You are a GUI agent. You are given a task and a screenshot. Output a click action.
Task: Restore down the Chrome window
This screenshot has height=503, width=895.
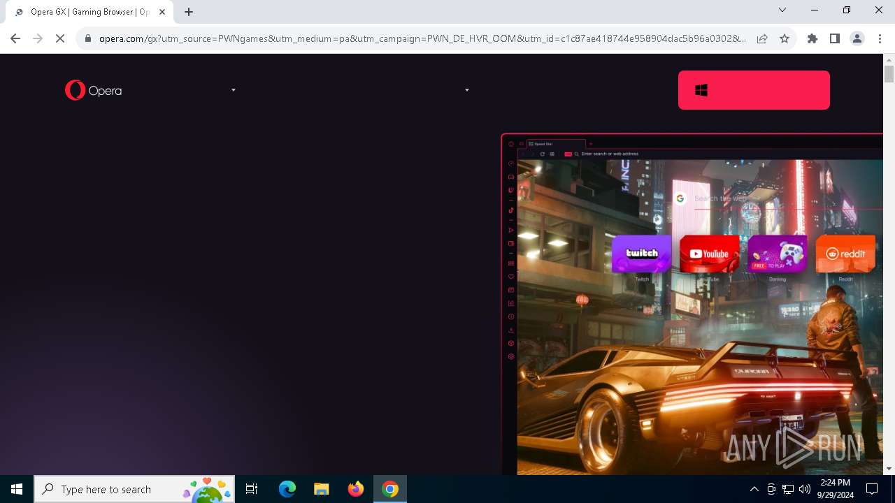(847, 10)
